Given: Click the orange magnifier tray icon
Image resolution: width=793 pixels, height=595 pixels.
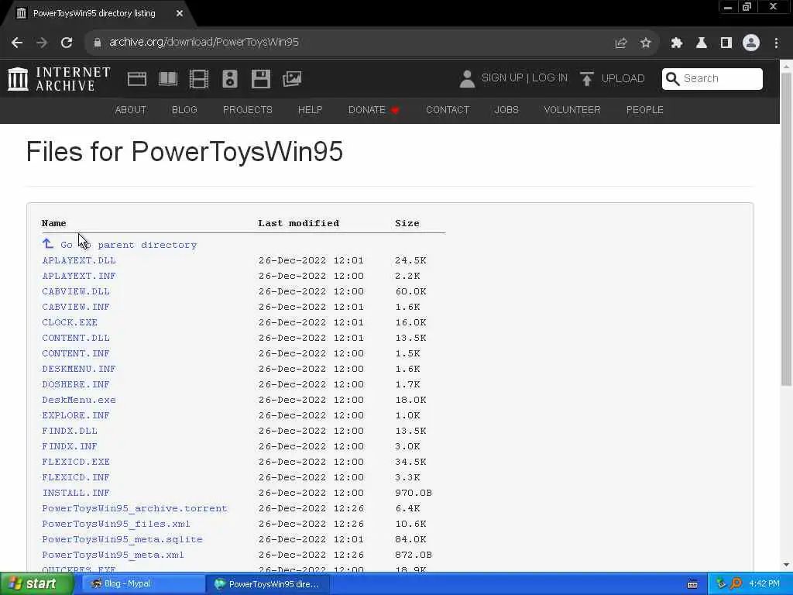Looking at the screenshot, I should 736,584.
